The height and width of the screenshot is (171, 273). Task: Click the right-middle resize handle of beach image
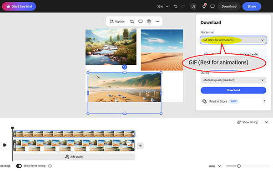161,93
